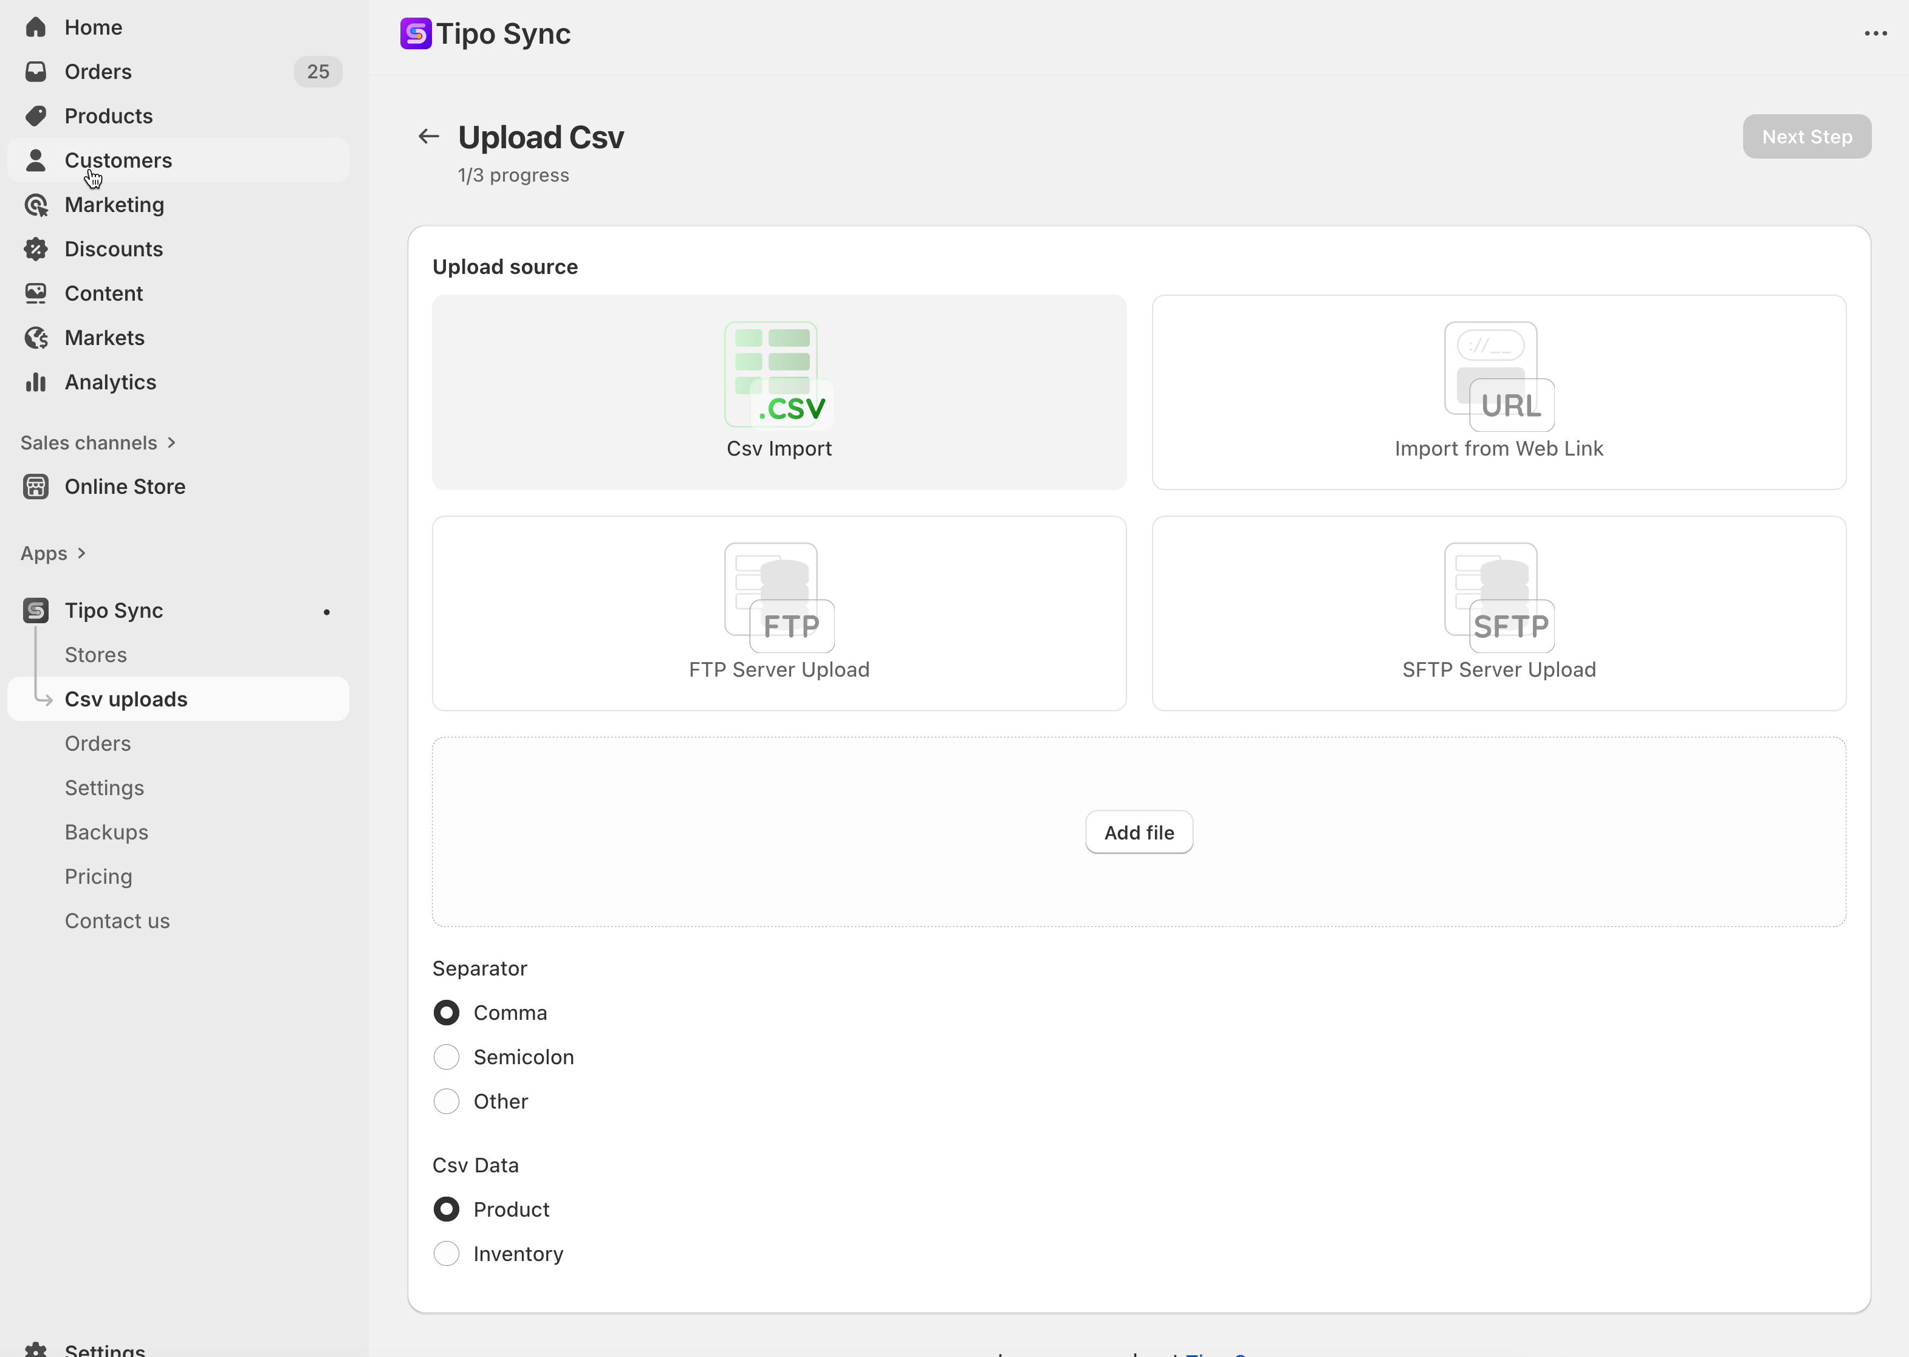Choose Inventory as Csv Data type
The width and height of the screenshot is (1909, 1357).
point(447,1253)
